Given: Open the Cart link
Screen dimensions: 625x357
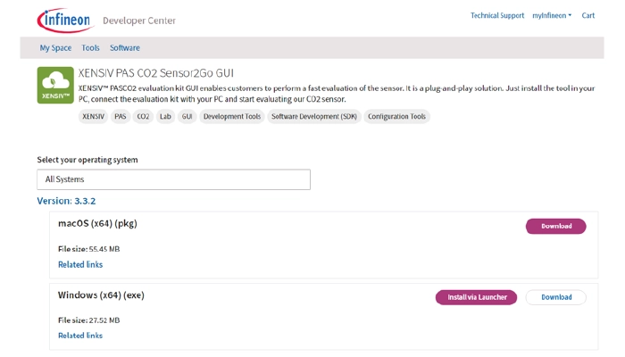Looking at the screenshot, I should (x=587, y=15).
